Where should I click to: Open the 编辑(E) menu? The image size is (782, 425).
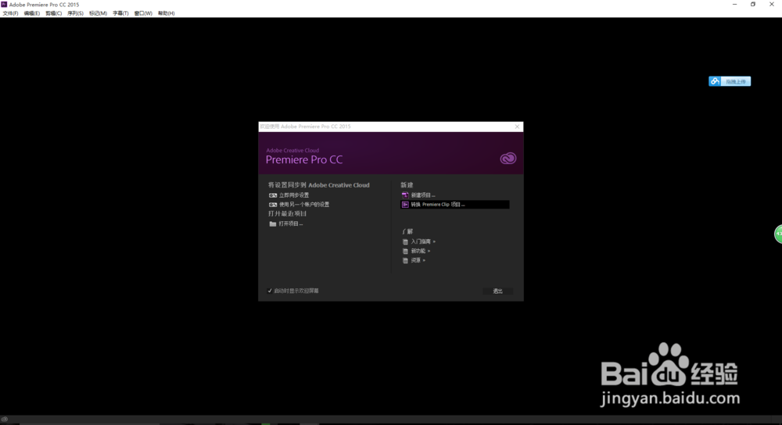pyautogui.click(x=32, y=13)
